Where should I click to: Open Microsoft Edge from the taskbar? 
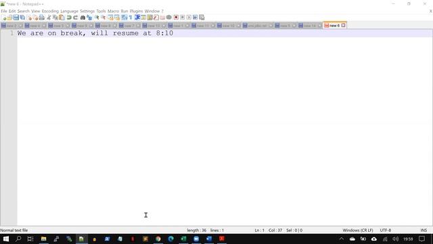tap(170, 239)
